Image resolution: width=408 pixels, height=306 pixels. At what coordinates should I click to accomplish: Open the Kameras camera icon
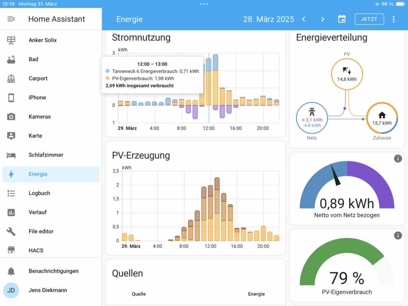[11, 117]
